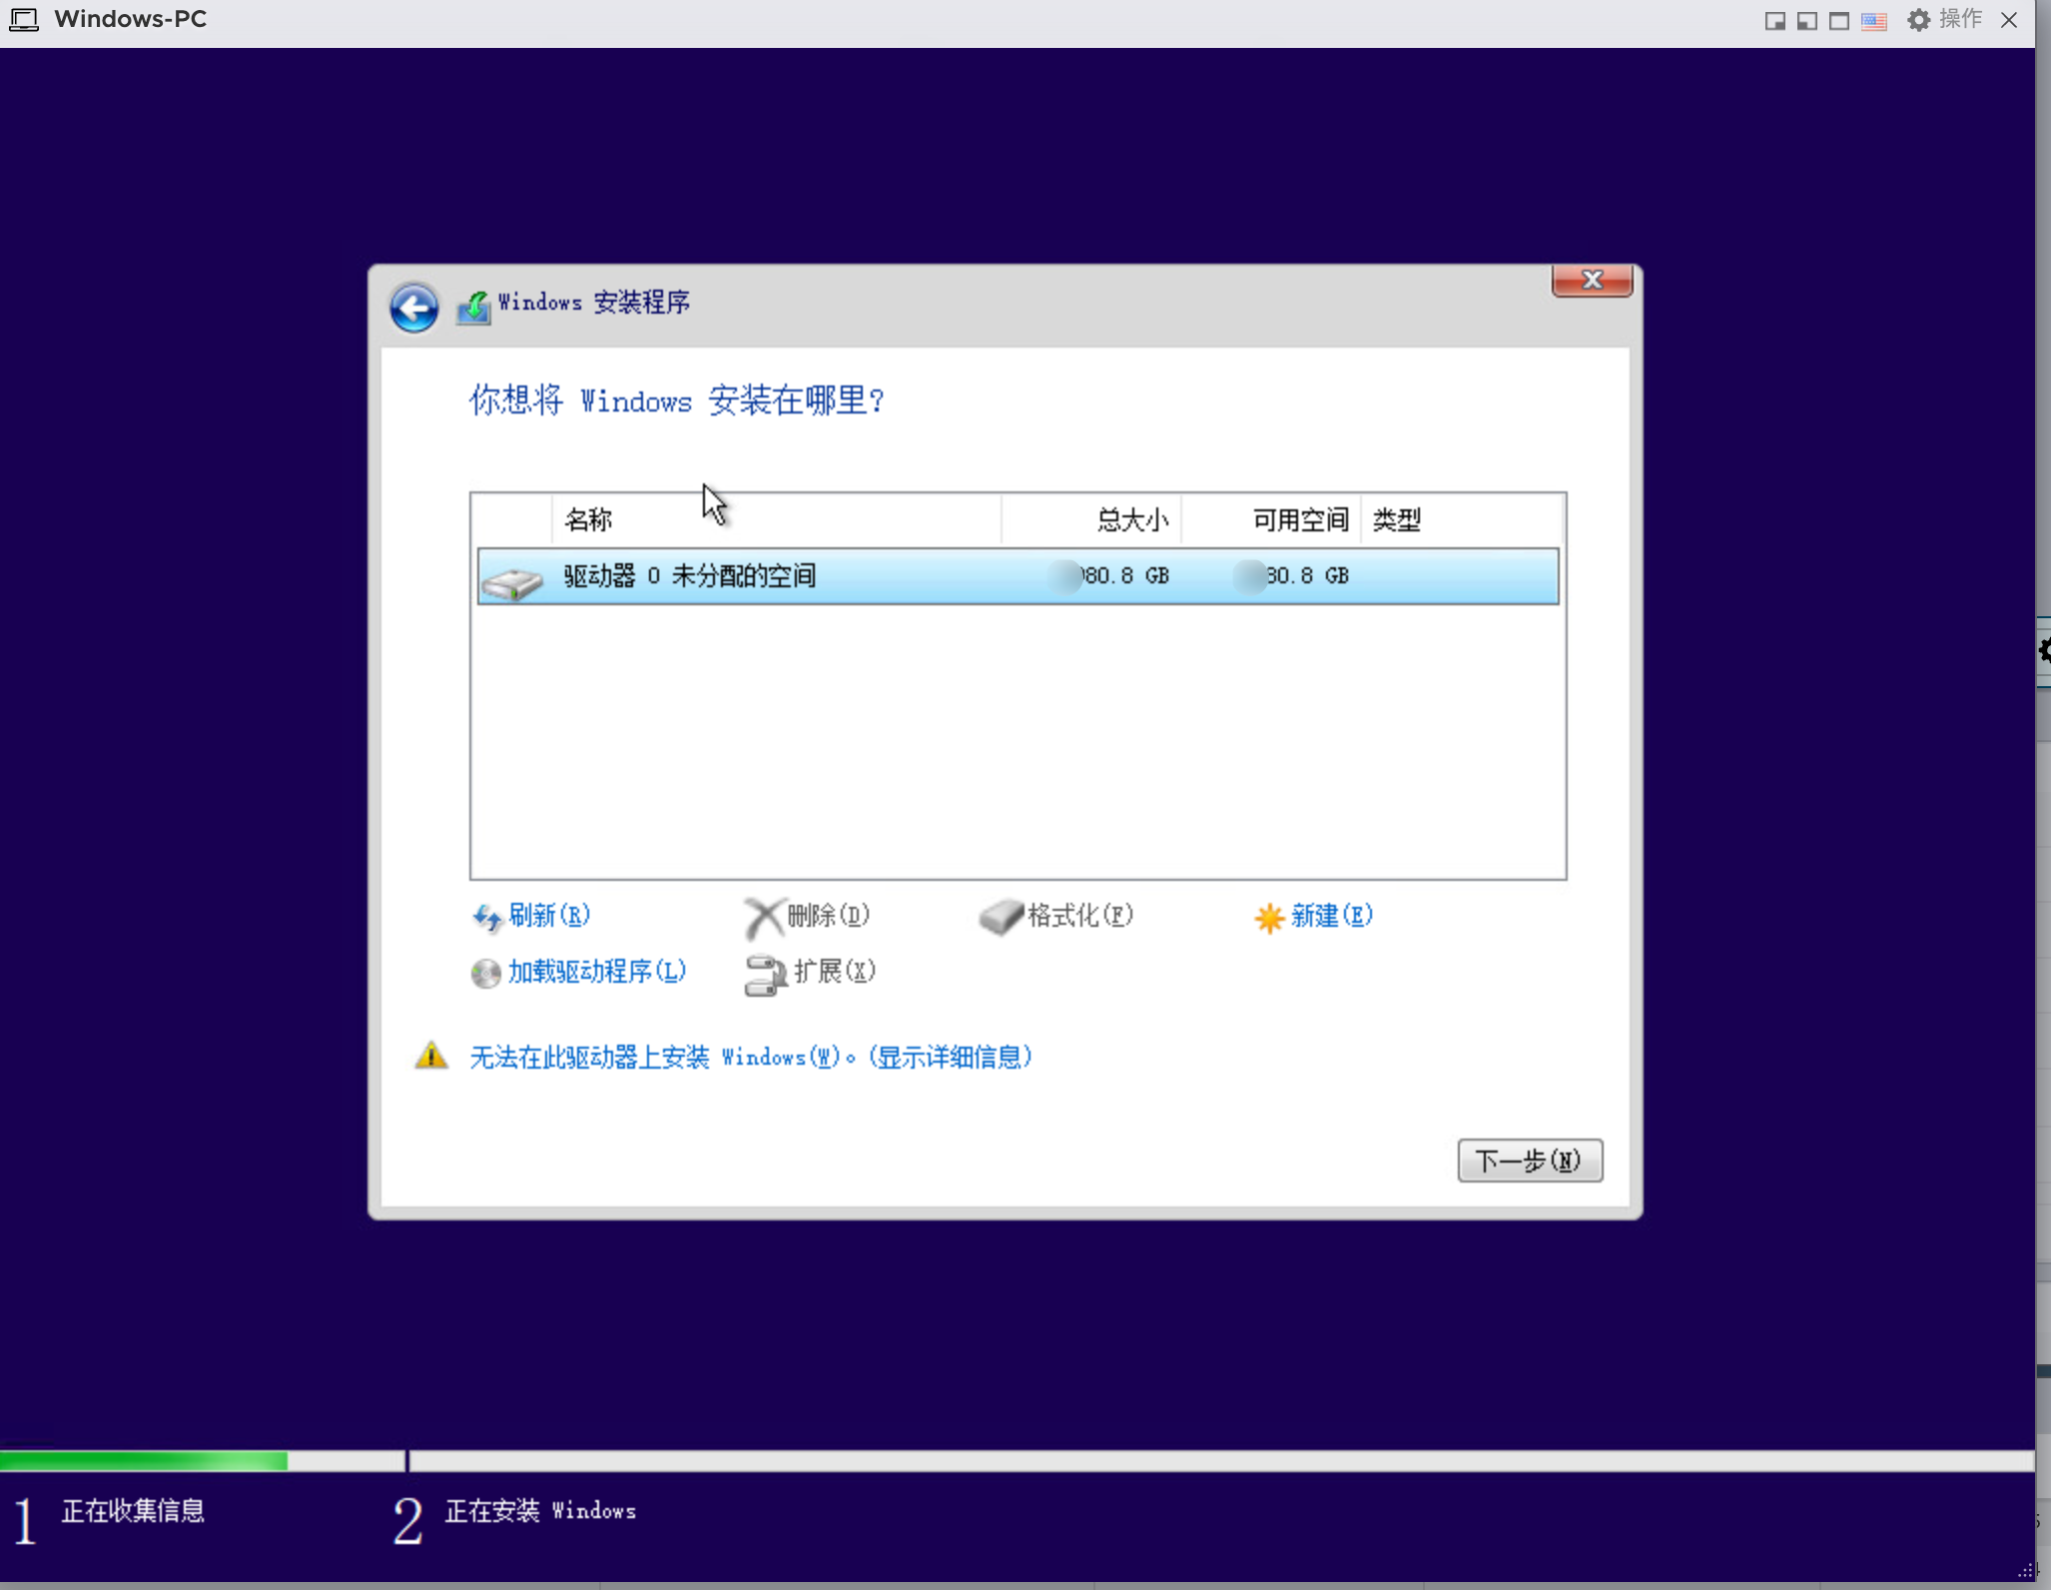Open the gear 操作 actions menu

(x=1943, y=20)
